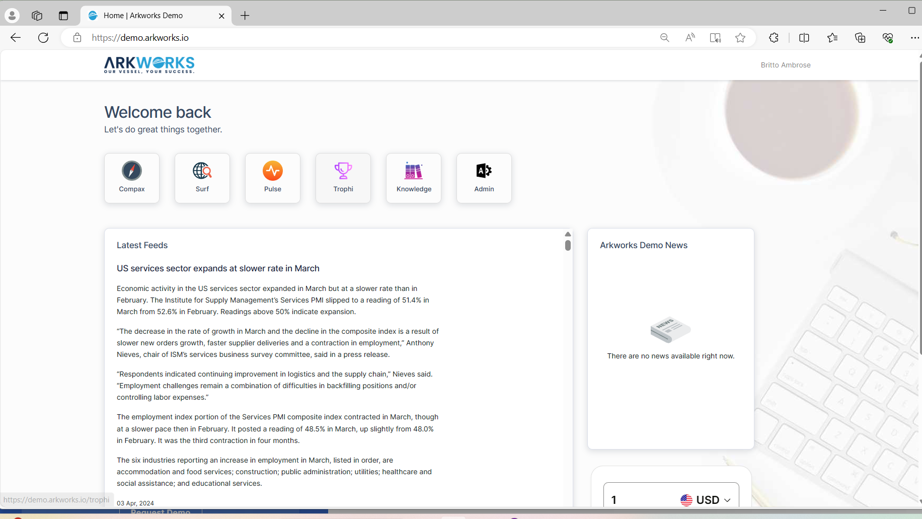Click the 03 Apr, 2024 date
This screenshot has height=519, width=922.
click(x=135, y=503)
